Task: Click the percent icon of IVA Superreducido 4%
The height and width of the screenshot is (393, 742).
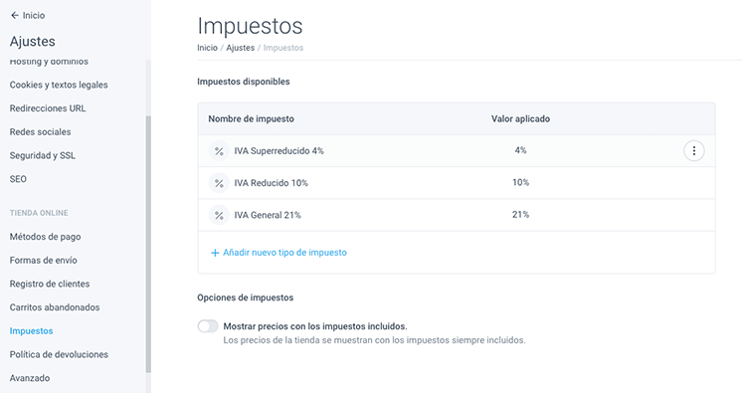Action: point(219,151)
